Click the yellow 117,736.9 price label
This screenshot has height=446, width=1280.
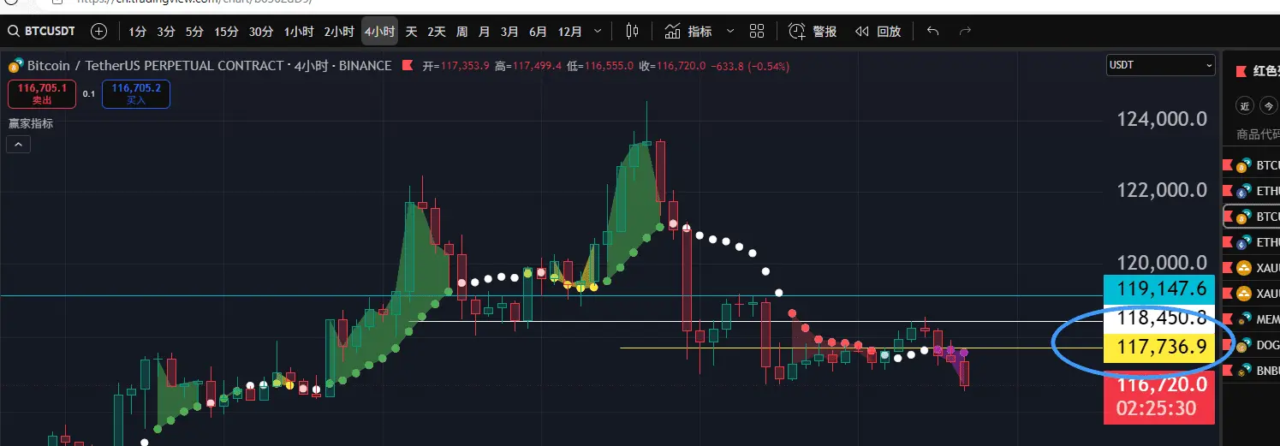1159,348
